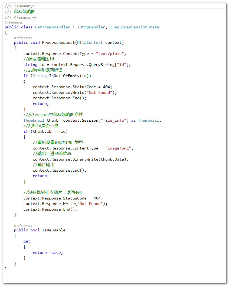
Task: Click the get accessor keyword
Action: click(27, 241)
